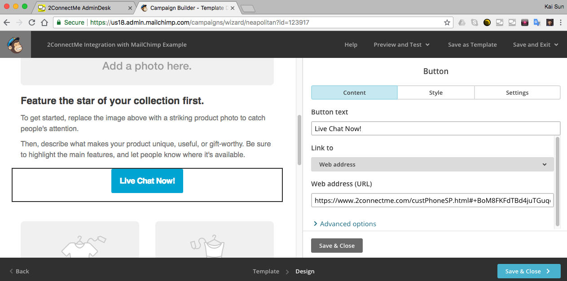The width and height of the screenshot is (567, 281).
Task: Click the gray Save & Close button
Action: [x=337, y=246]
